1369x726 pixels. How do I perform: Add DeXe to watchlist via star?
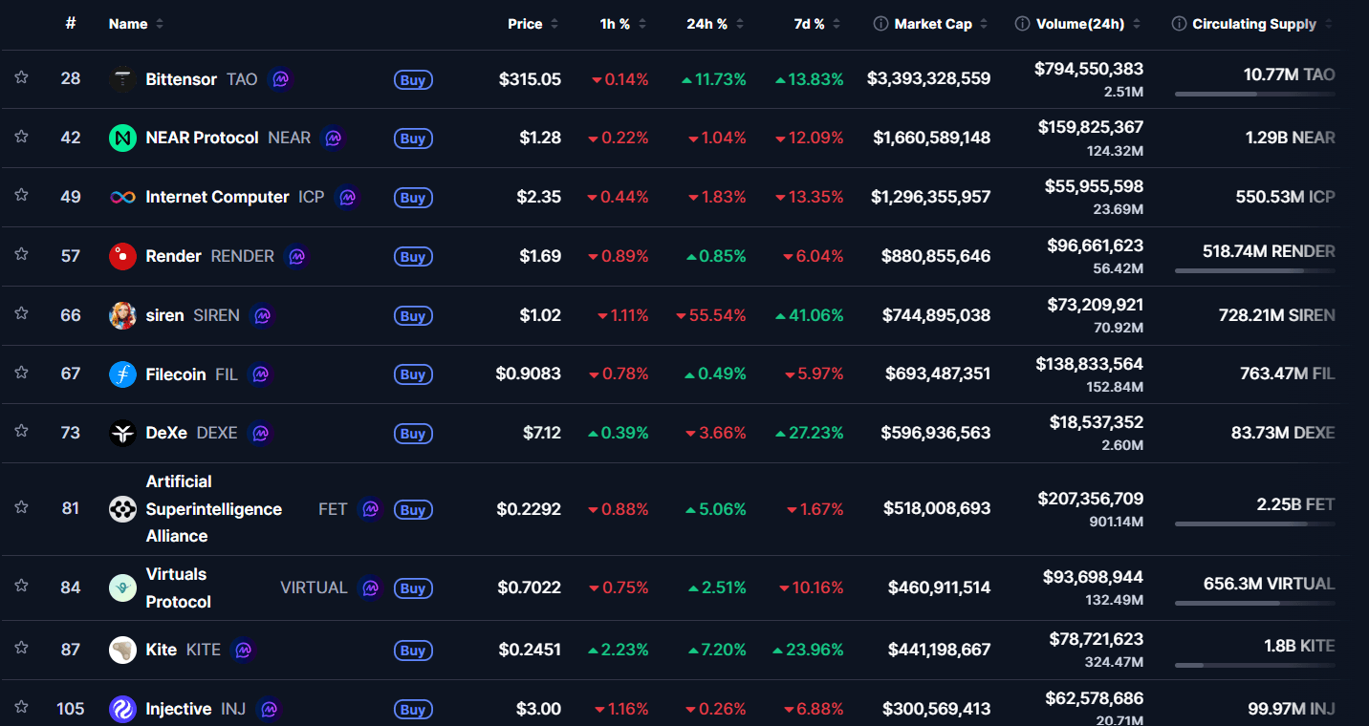coord(21,433)
